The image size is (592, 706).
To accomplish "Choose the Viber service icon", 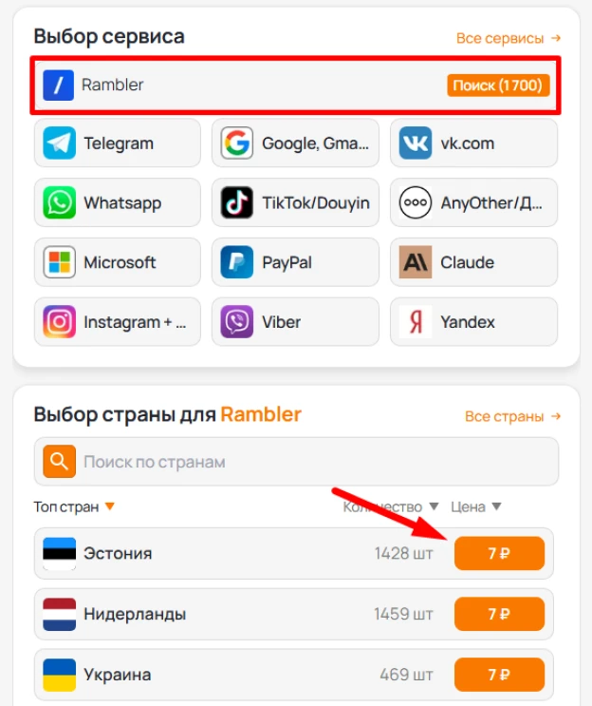I will coord(237,322).
